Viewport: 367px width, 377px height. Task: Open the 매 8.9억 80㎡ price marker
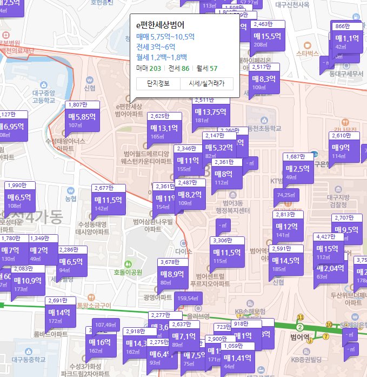[173, 274]
